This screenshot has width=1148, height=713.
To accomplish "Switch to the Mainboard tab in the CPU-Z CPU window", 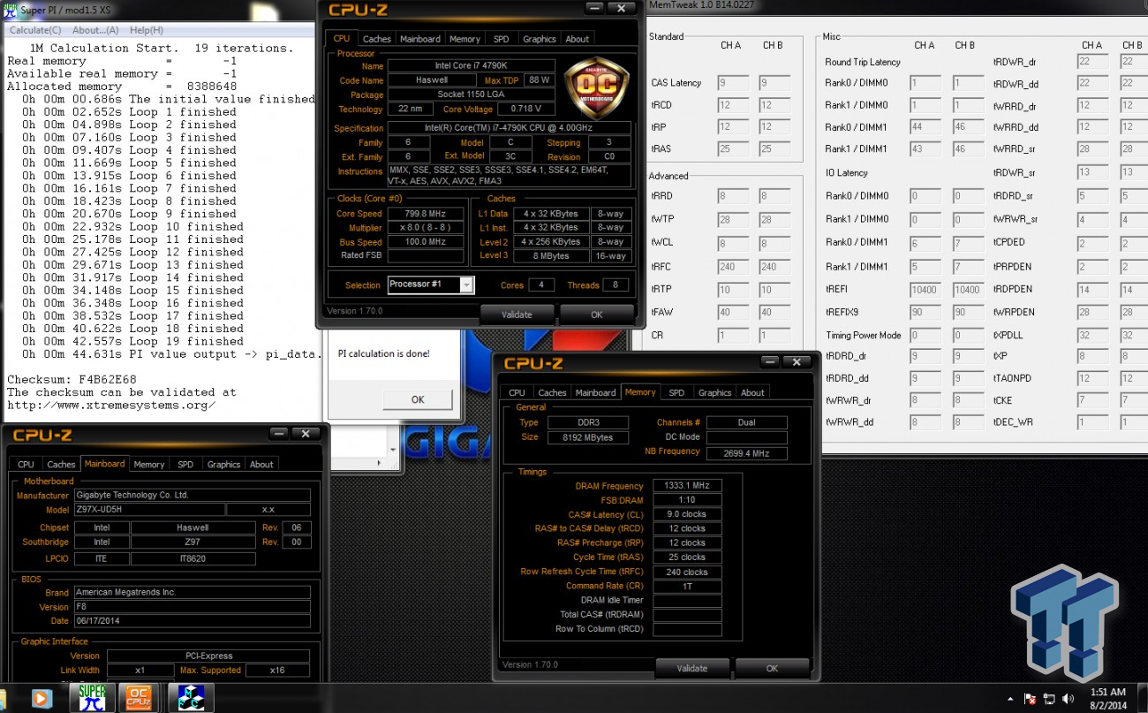I will pyautogui.click(x=420, y=39).
